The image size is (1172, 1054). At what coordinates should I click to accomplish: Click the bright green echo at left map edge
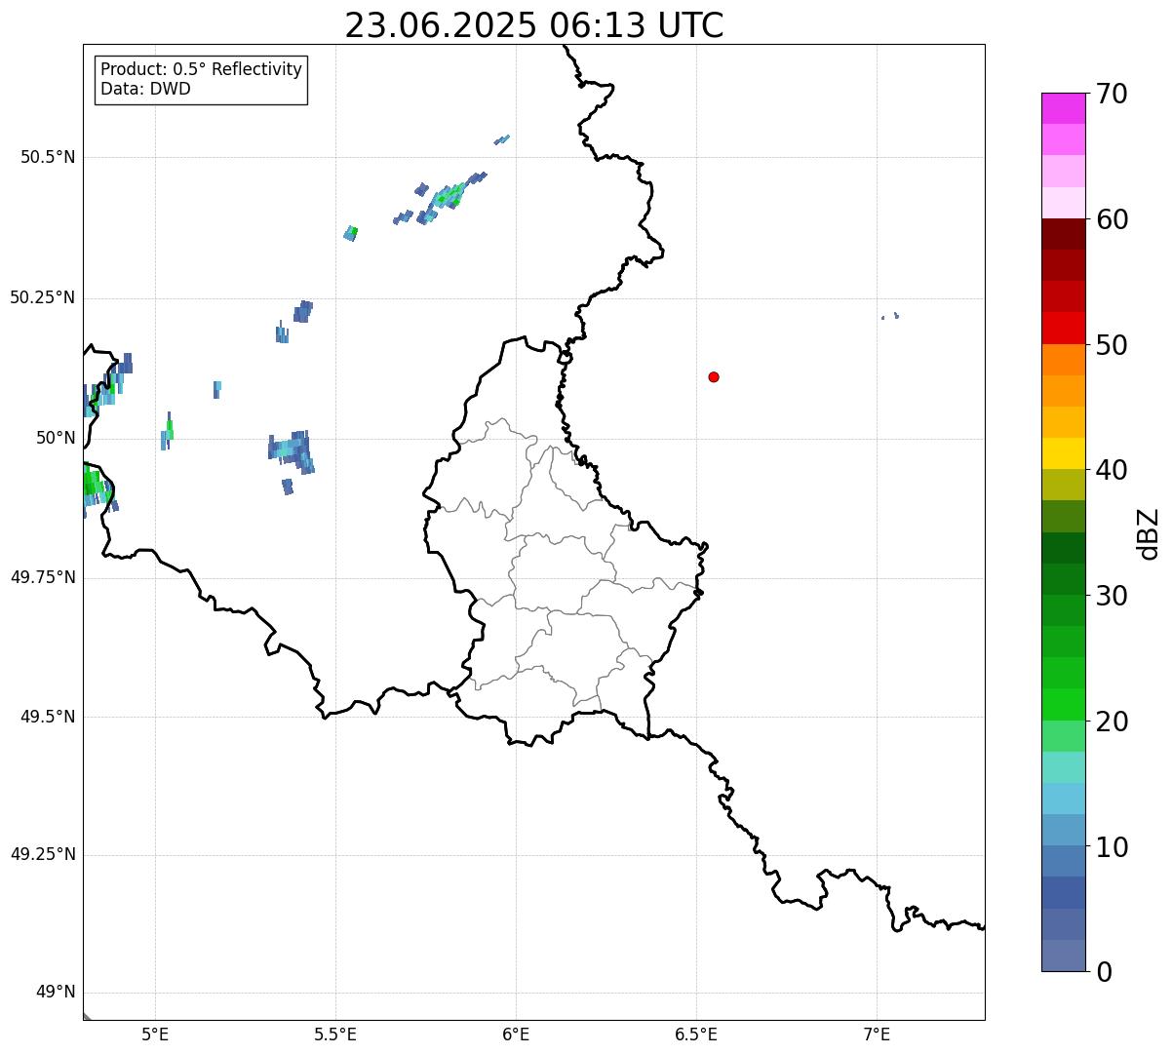point(94,484)
